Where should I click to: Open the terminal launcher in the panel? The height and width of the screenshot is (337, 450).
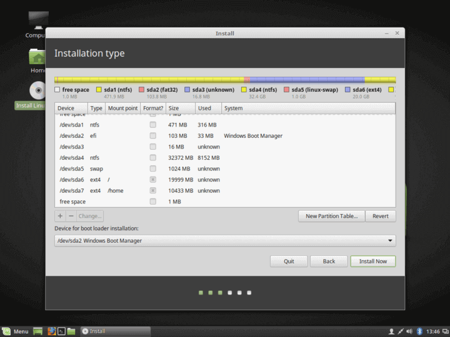pyautogui.click(x=61, y=331)
